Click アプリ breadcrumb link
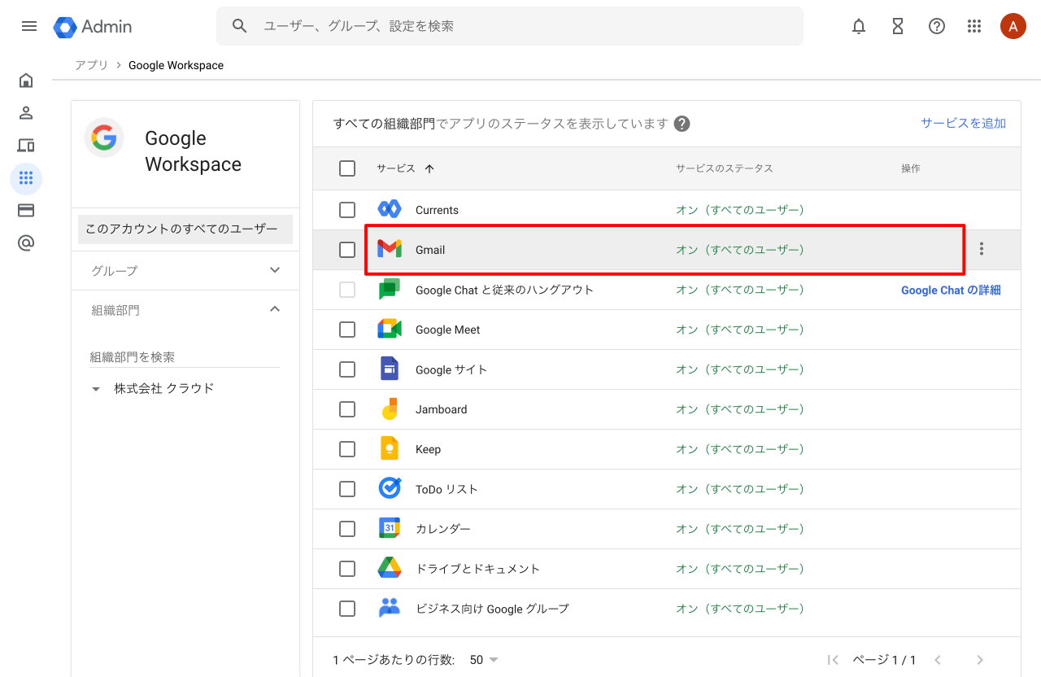This screenshot has width=1041, height=677. (x=92, y=65)
